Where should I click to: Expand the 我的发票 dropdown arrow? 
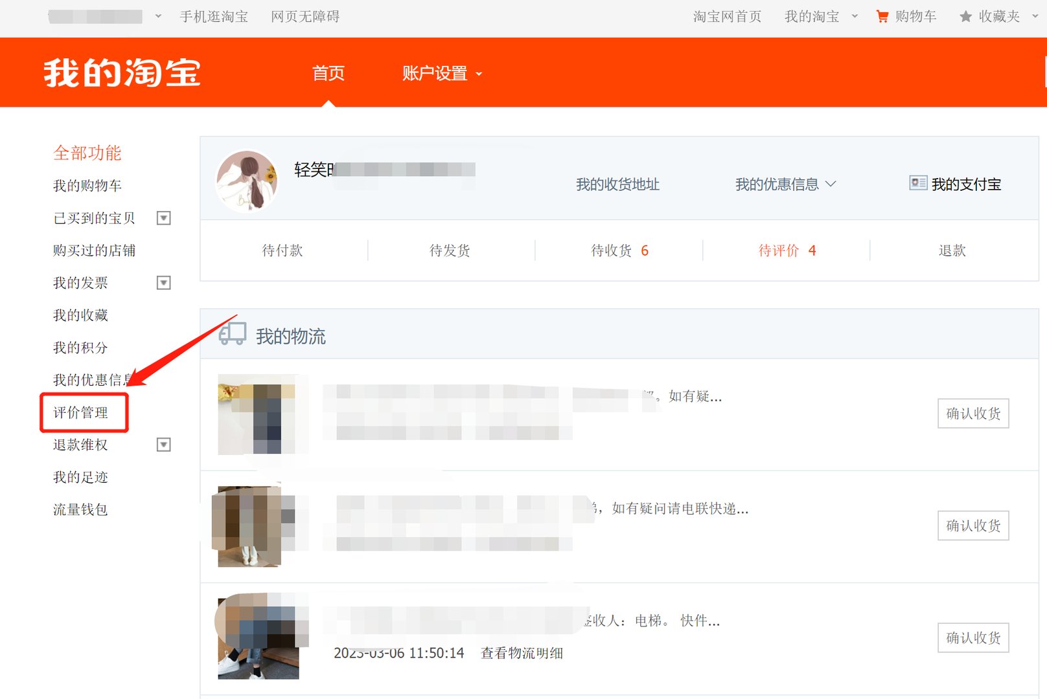pos(163,282)
